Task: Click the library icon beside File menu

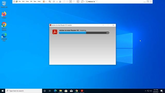Action: pos(16,2)
